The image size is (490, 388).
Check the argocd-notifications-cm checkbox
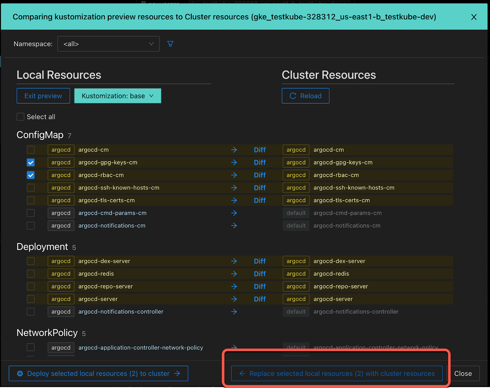(x=31, y=226)
